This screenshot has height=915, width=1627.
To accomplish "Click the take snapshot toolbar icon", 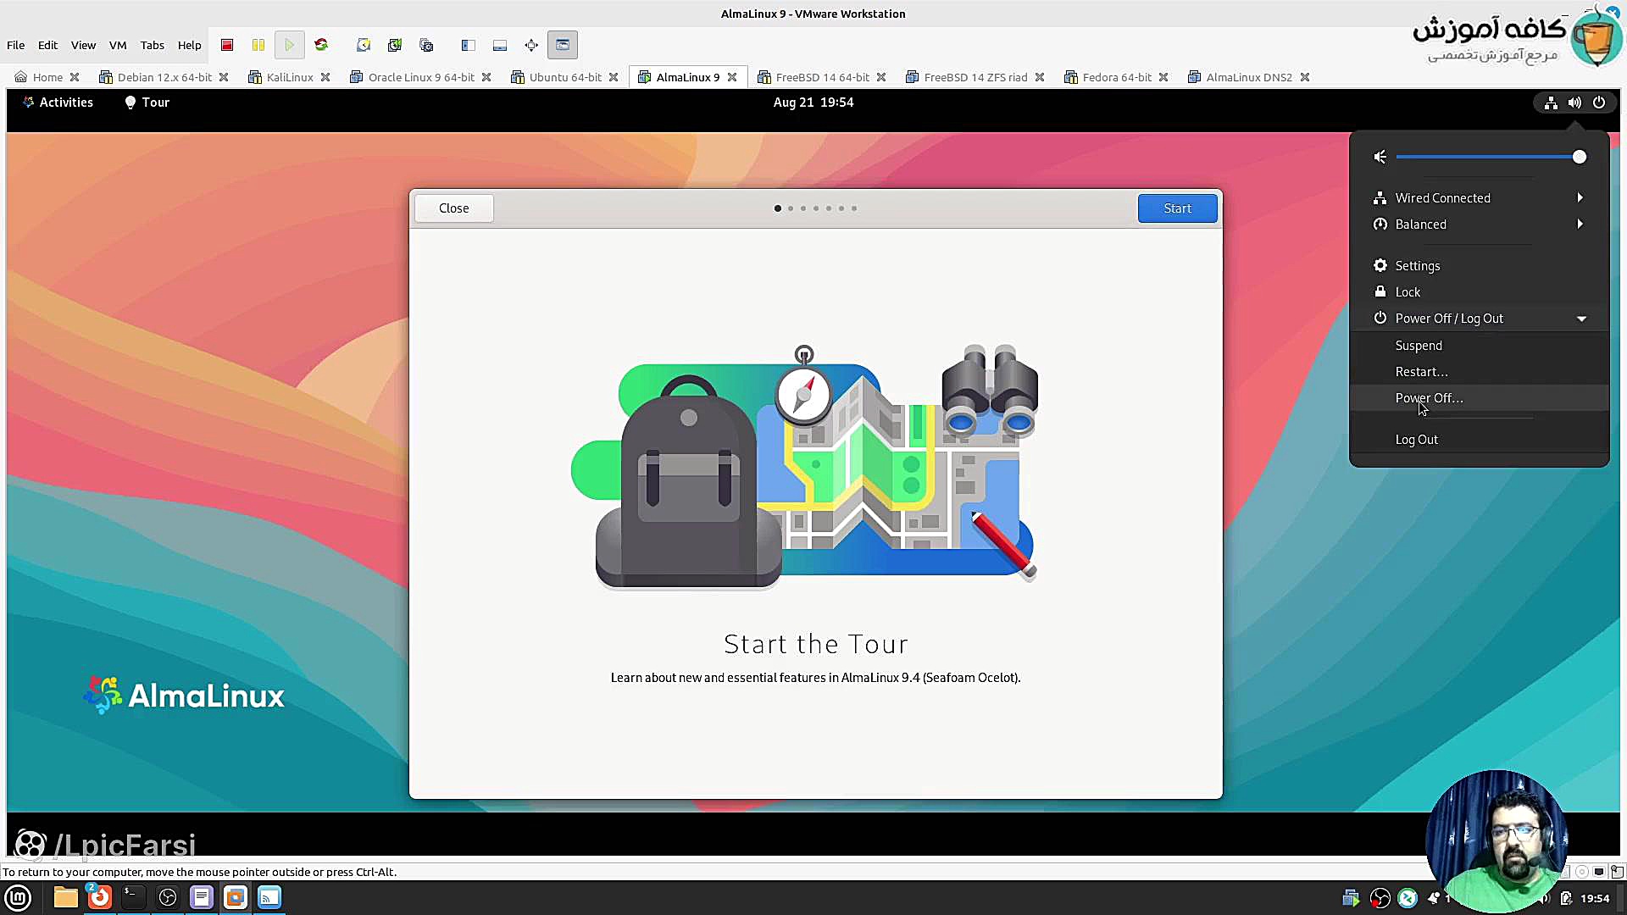I will [x=364, y=45].
